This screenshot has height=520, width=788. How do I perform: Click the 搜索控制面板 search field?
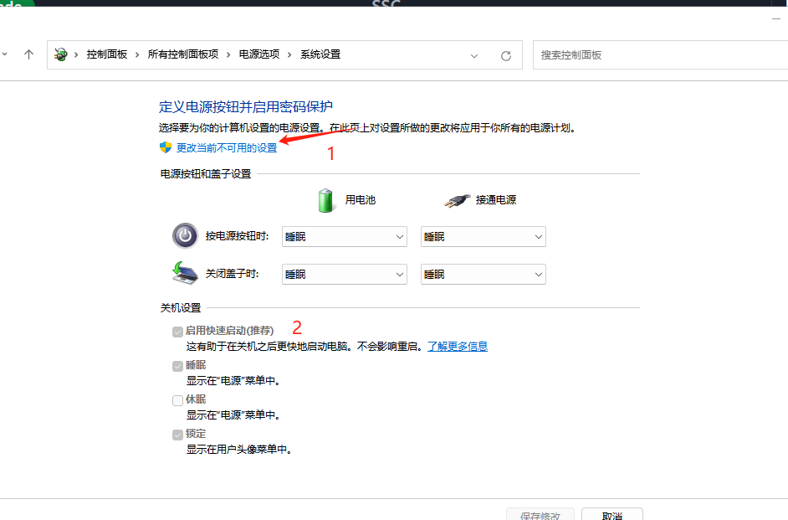coord(660,54)
